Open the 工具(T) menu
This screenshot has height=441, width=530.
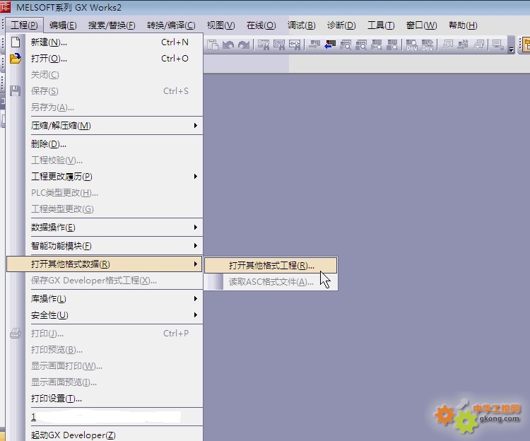coord(381,25)
